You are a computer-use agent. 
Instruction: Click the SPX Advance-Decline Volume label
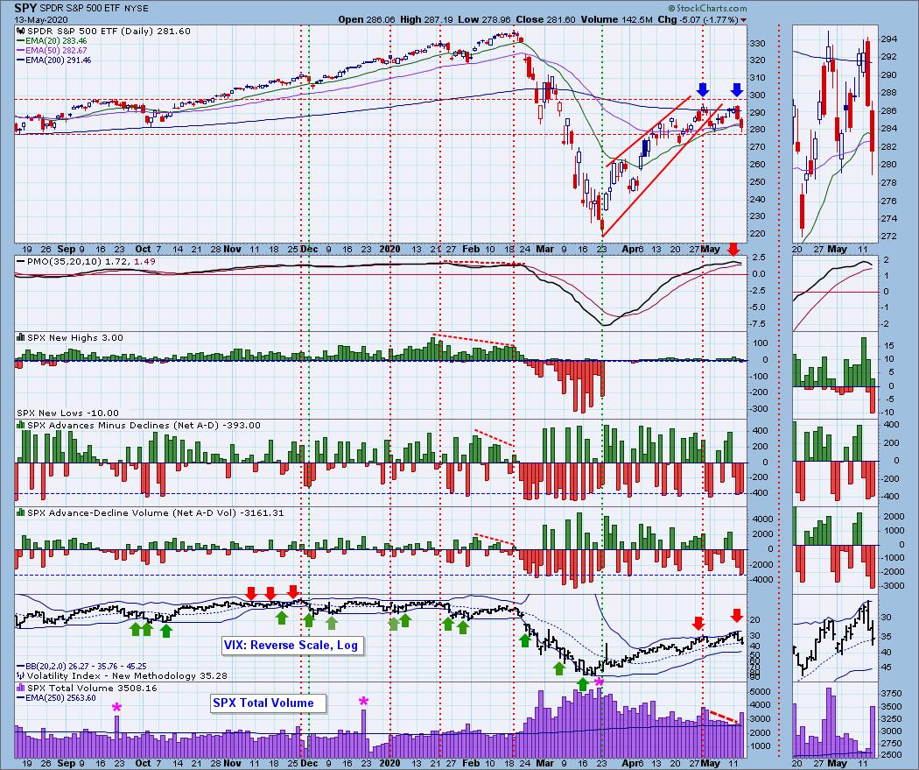pos(155,512)
